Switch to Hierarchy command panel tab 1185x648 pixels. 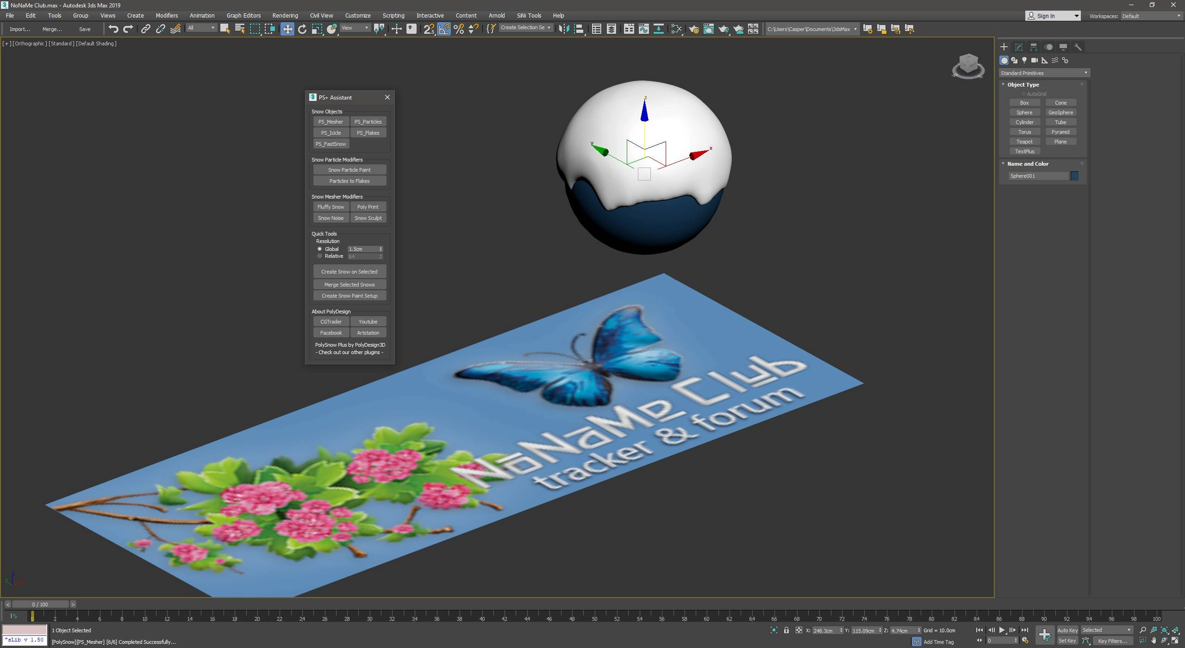1033,47
